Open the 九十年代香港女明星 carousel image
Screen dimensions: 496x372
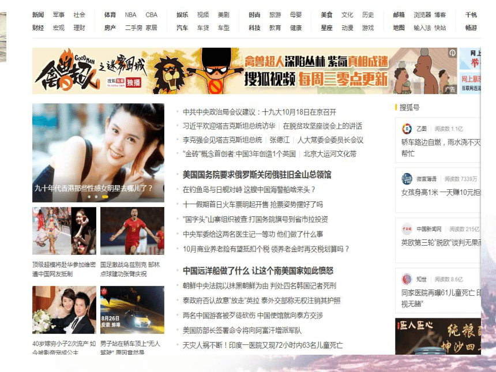tap(98, 153)
